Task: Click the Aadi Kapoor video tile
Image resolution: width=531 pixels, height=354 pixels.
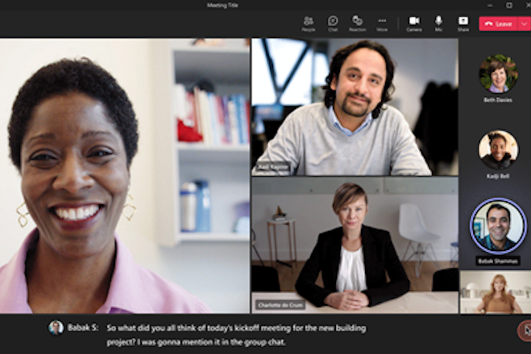Action: click(354, 106)
